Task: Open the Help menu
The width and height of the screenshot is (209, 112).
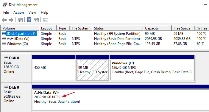Action: (45, 13)
